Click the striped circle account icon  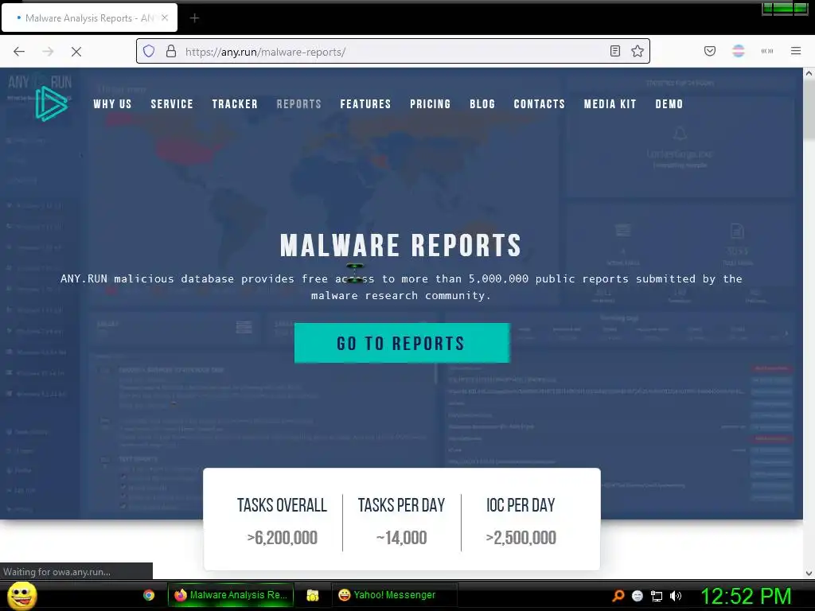coord(739,51)
